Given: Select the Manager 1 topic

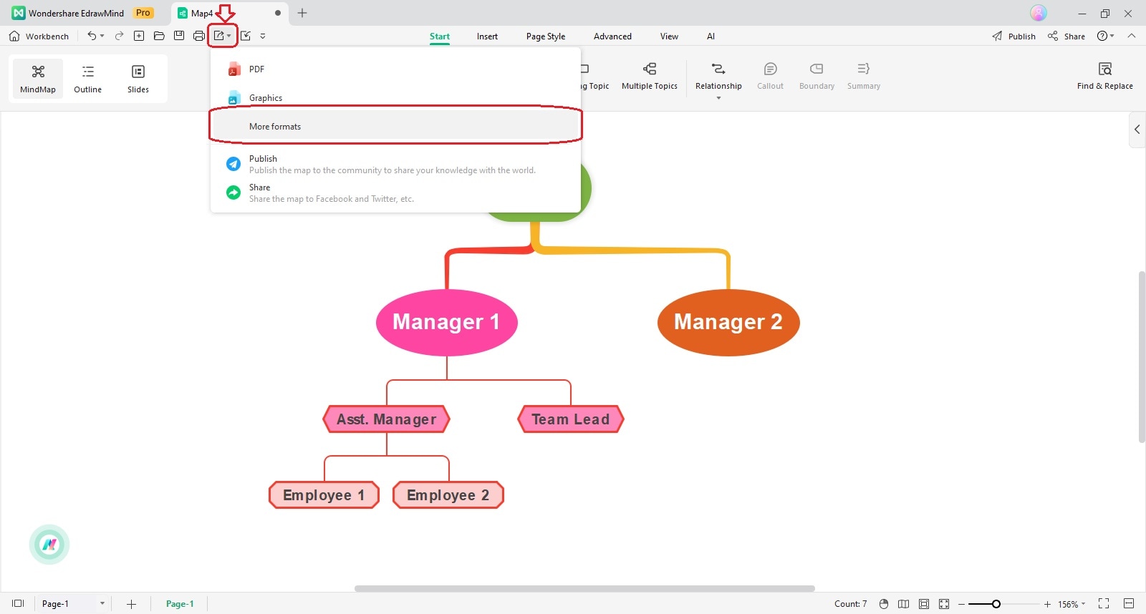Looking at the screenshot, I should [447, 322].
